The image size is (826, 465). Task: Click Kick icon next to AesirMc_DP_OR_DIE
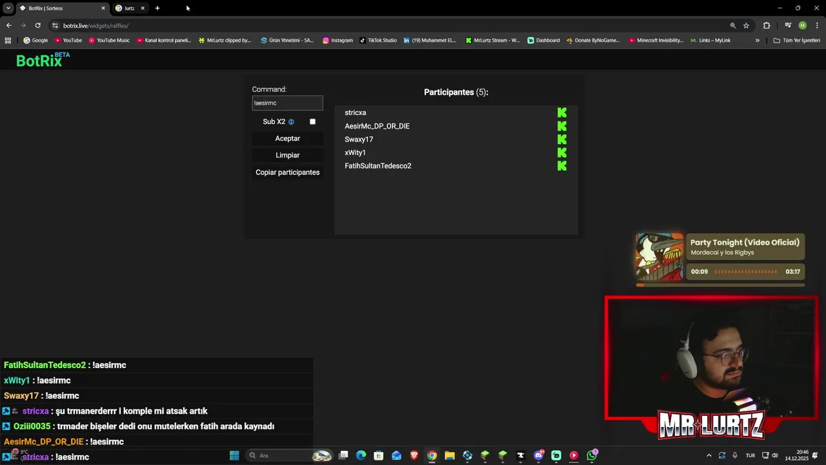coord(562,126)
